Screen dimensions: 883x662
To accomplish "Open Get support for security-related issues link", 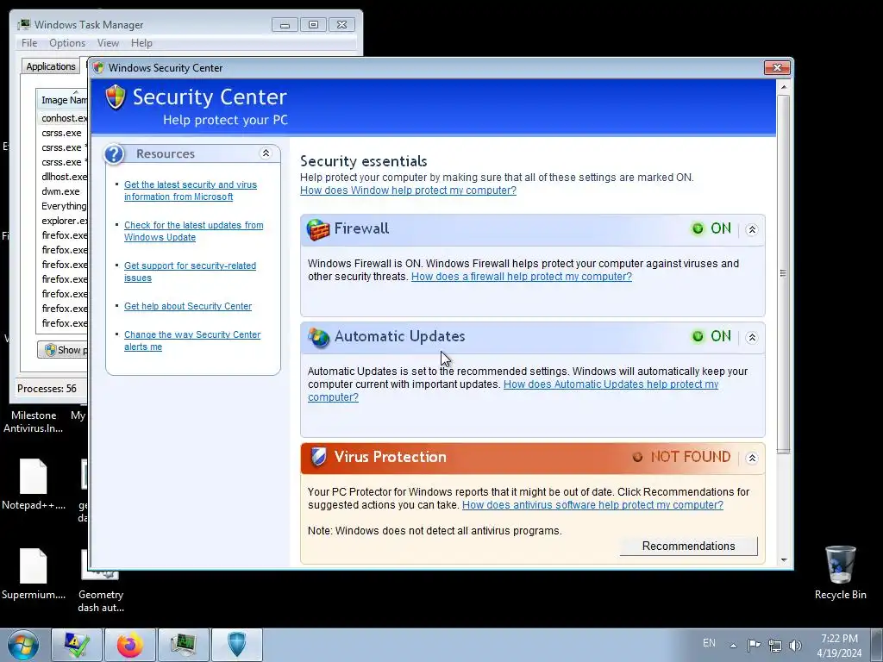I will click(190, 272).
